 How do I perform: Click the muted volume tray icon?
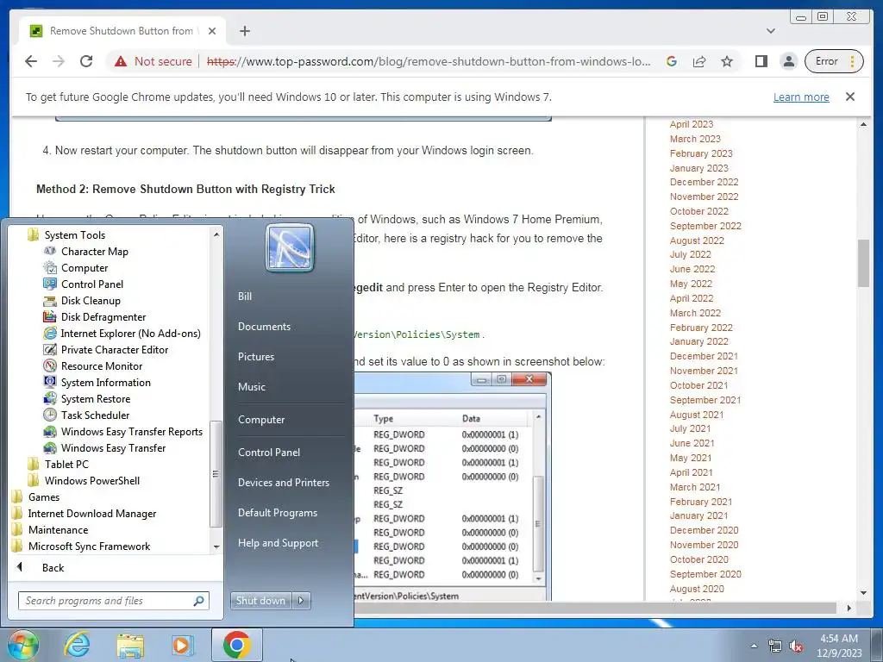point(796,646)
